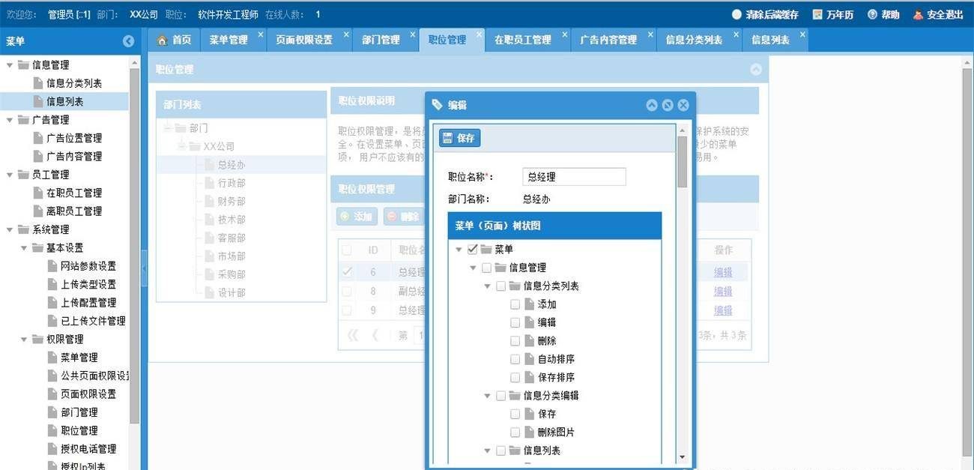Check the 添加 permission checkbox
This screenshot has height=470, width=974.
[x=515, y=304]
